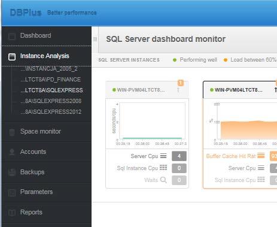This screenshot has width=277, height=227.
Task: Select the second WIN-PVM04LTCT8... instance card title
Action: coord(239,90)
